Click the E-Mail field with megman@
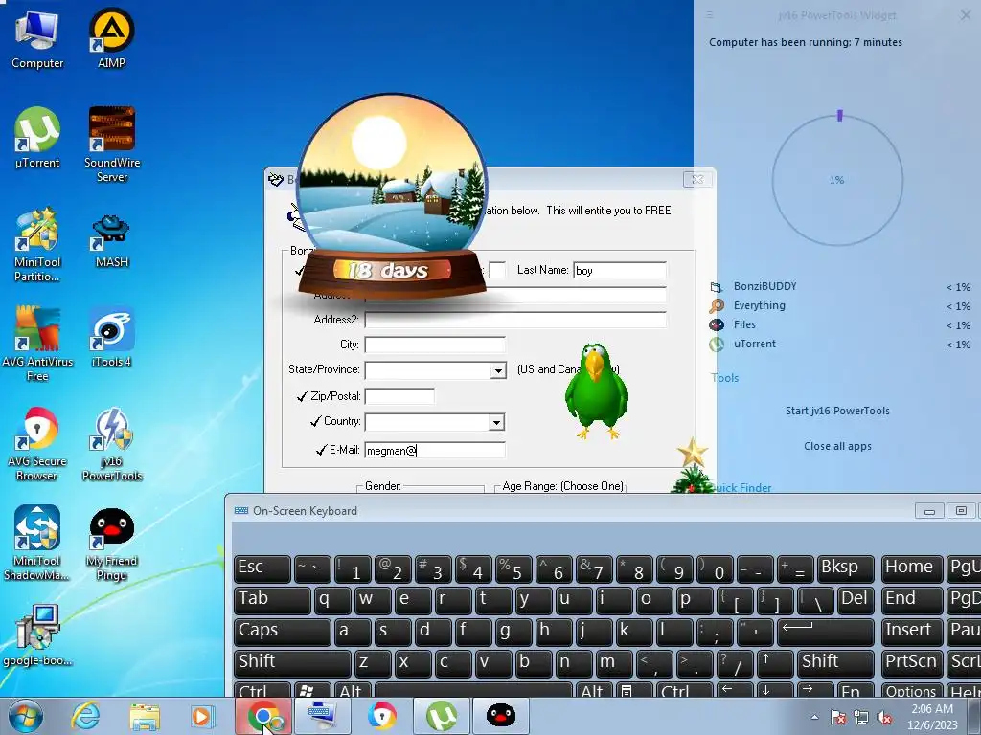 pyautogui.click(x=435, y=450)
